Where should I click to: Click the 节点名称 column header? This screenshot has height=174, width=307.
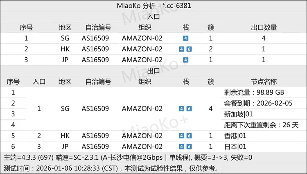(264, 82)
